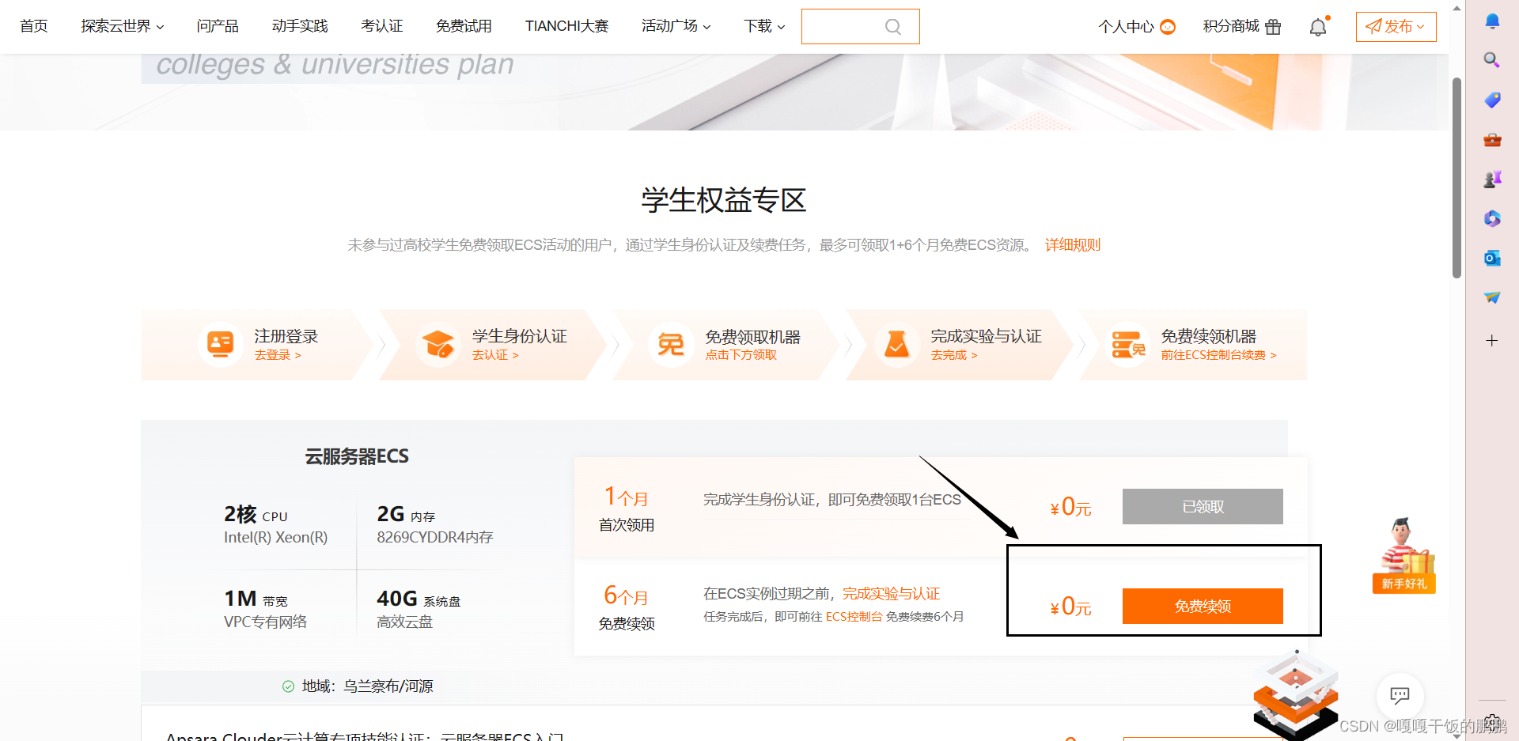
Task: Click the 2G 内存 spec text
Action: click(x=406, y=515)
